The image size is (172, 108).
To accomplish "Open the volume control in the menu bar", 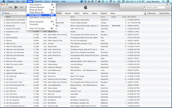I will point(114,1).
